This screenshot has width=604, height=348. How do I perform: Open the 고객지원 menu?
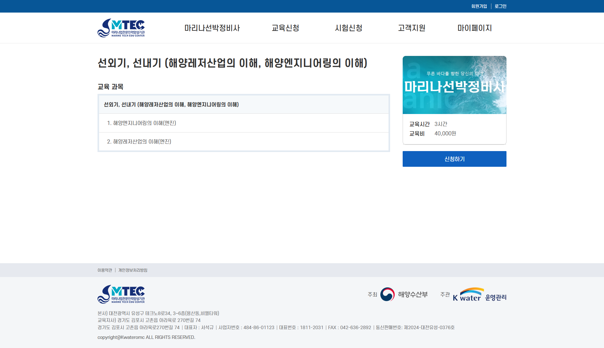(411, 28)
